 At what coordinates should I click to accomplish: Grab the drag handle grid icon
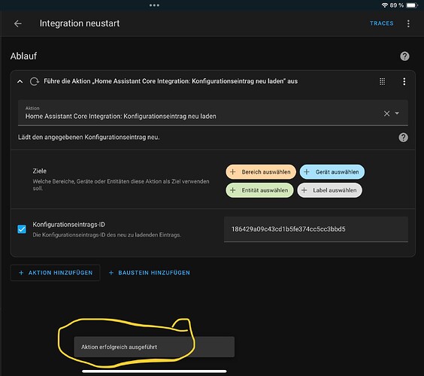(x=382, y=81)
